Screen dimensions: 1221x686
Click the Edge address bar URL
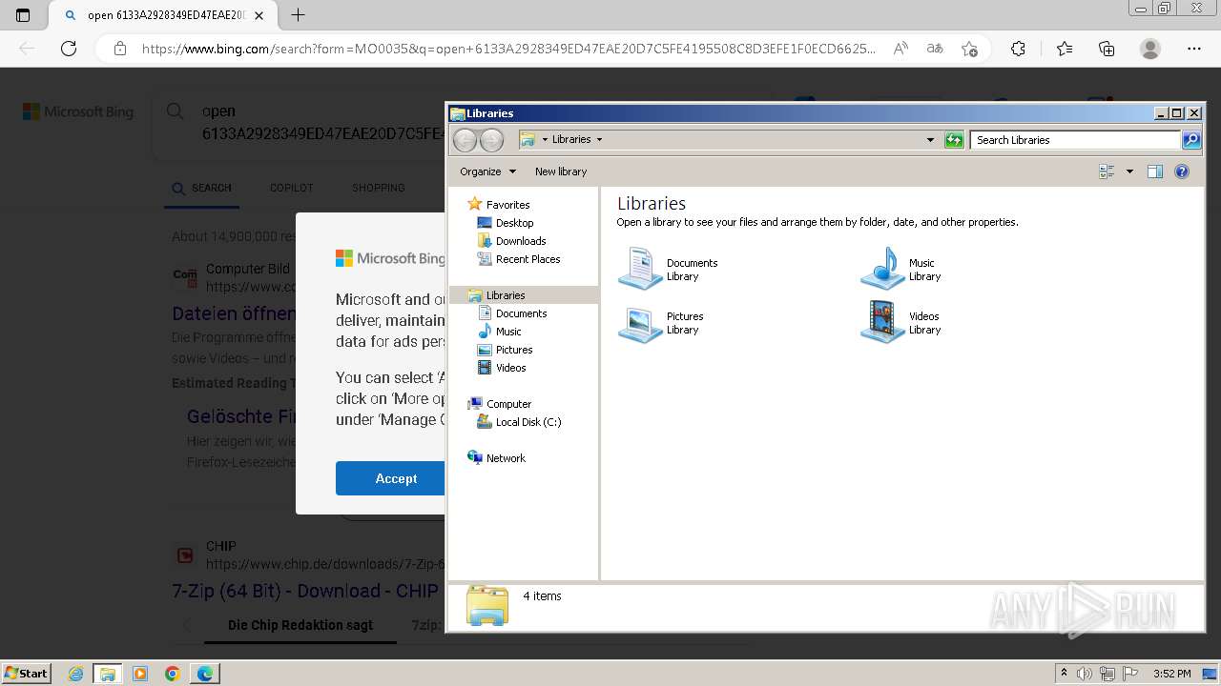click(x=508, y=49)
